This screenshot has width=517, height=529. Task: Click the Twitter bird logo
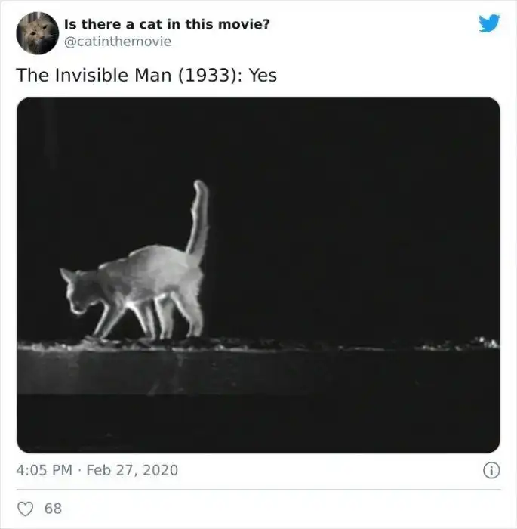489,24
